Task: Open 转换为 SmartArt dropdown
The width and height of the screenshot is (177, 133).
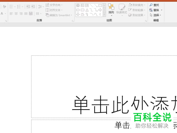Action: [59, 15]
